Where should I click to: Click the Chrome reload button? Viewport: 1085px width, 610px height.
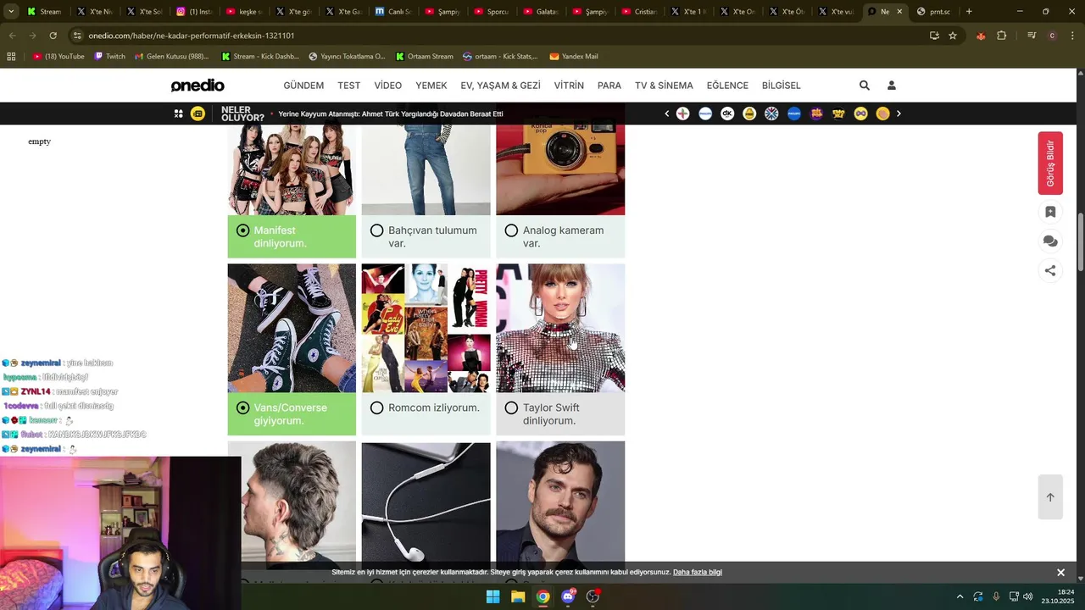tap(53, 36)
